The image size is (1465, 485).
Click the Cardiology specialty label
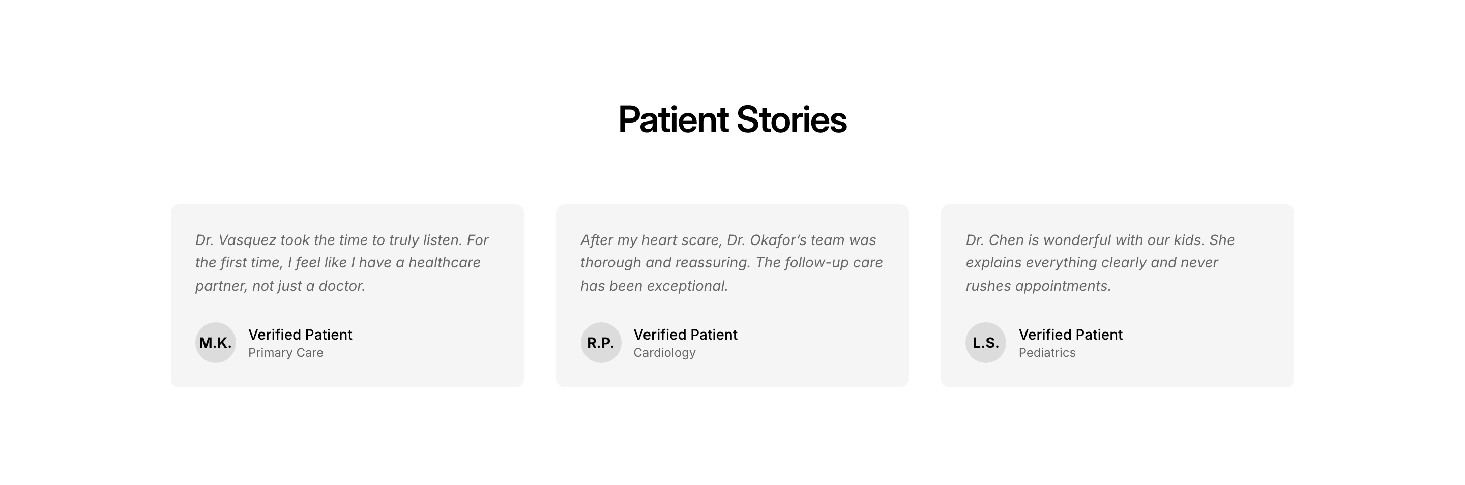664,352
